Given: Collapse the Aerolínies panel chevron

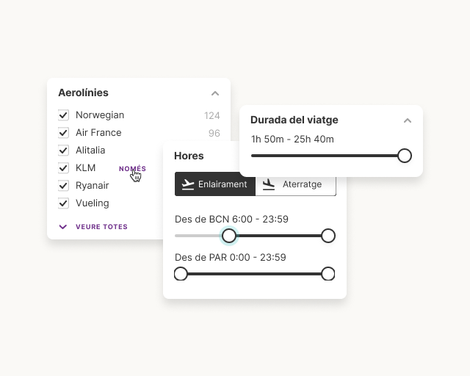Looking at the screenshot, I should 215,93.
